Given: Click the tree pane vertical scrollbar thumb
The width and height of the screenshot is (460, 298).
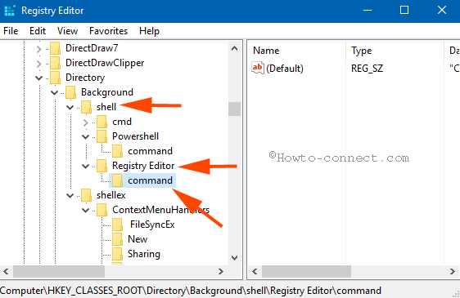Looking at the screenshot, I should (x=234, y=109).
